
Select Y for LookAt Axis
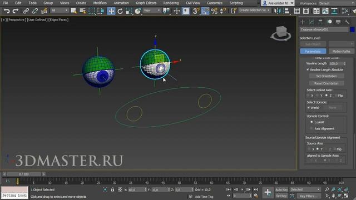[317, 96]
